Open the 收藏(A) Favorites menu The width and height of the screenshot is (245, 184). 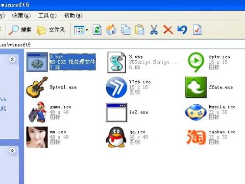click(x=22, y=16)
